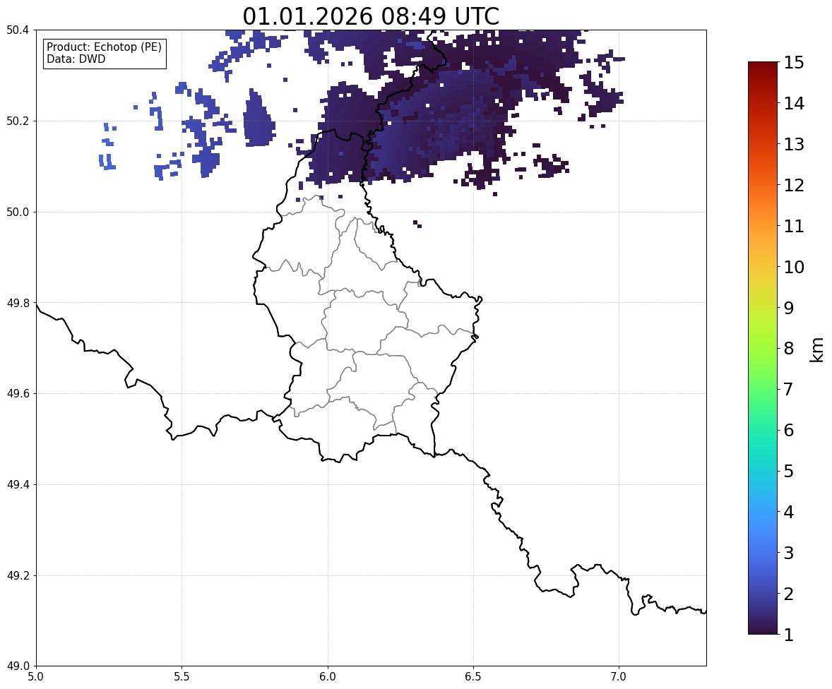
Task: Click the colorbar gradient strip
Action: pos(763,348)
